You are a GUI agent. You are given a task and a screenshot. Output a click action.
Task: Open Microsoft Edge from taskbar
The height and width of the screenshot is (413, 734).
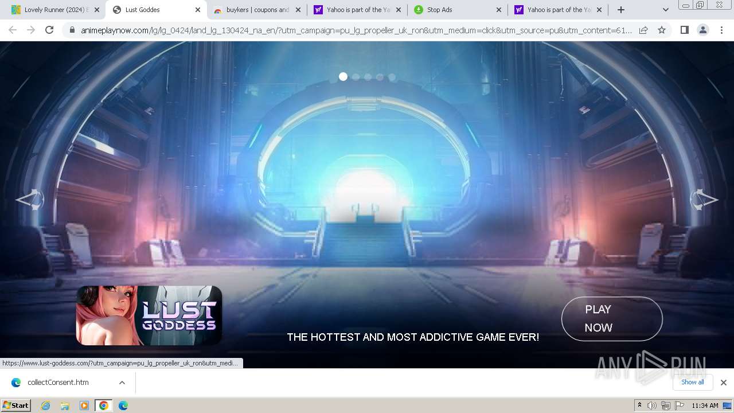(123, 406)
